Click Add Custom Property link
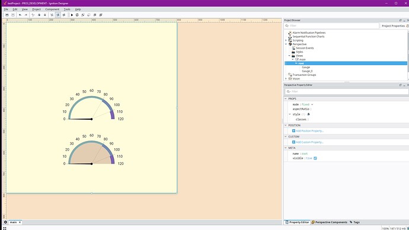The width and height of the screenshot is (409, 230). pos(309,142)
